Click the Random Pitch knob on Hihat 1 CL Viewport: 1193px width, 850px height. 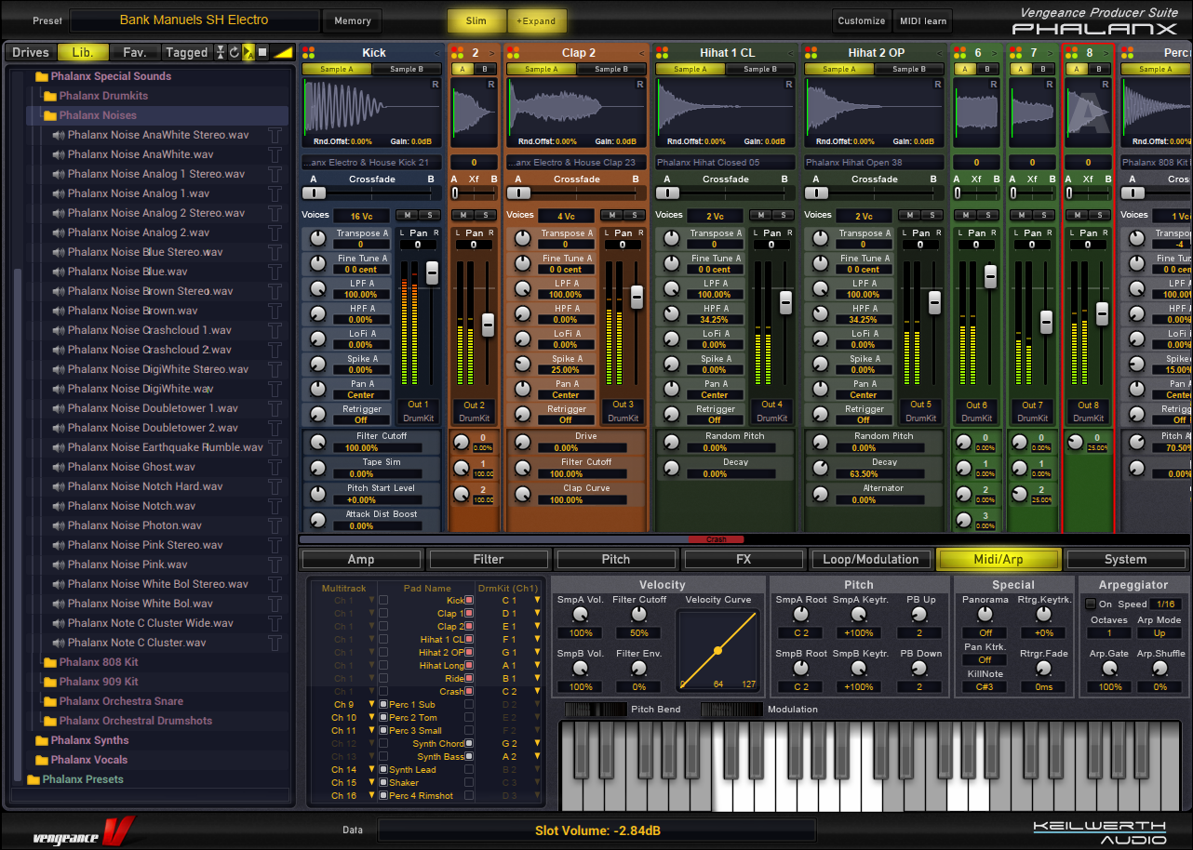pyautogui.click(x=671, y=443)
